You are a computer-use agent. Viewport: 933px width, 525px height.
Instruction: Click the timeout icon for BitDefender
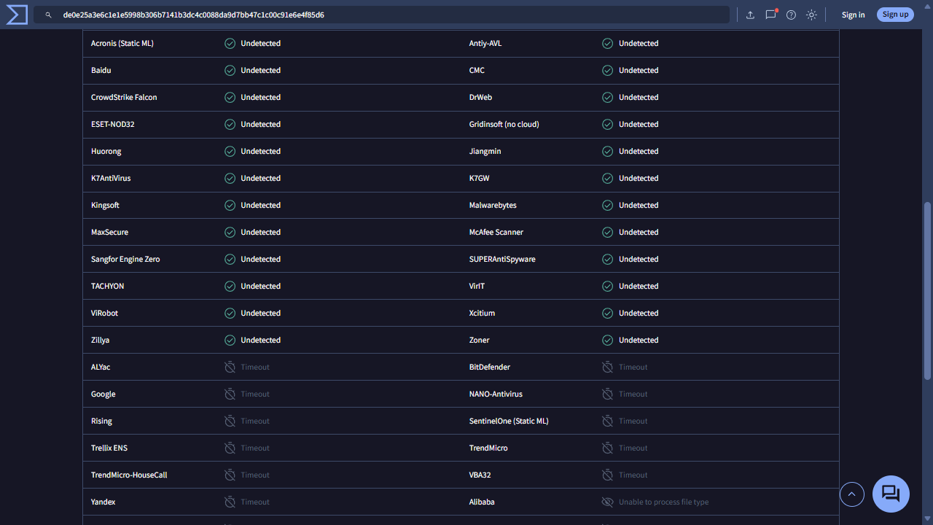607,367
